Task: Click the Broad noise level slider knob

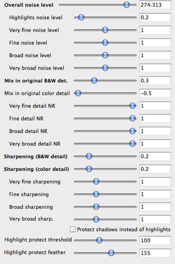Action: [105, 55]
